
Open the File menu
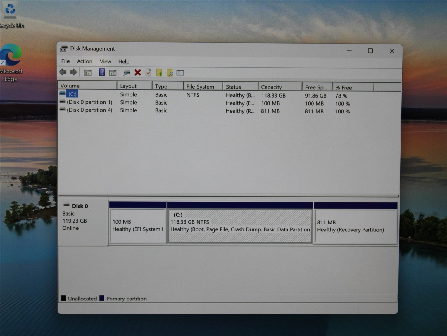click(65, 61)
